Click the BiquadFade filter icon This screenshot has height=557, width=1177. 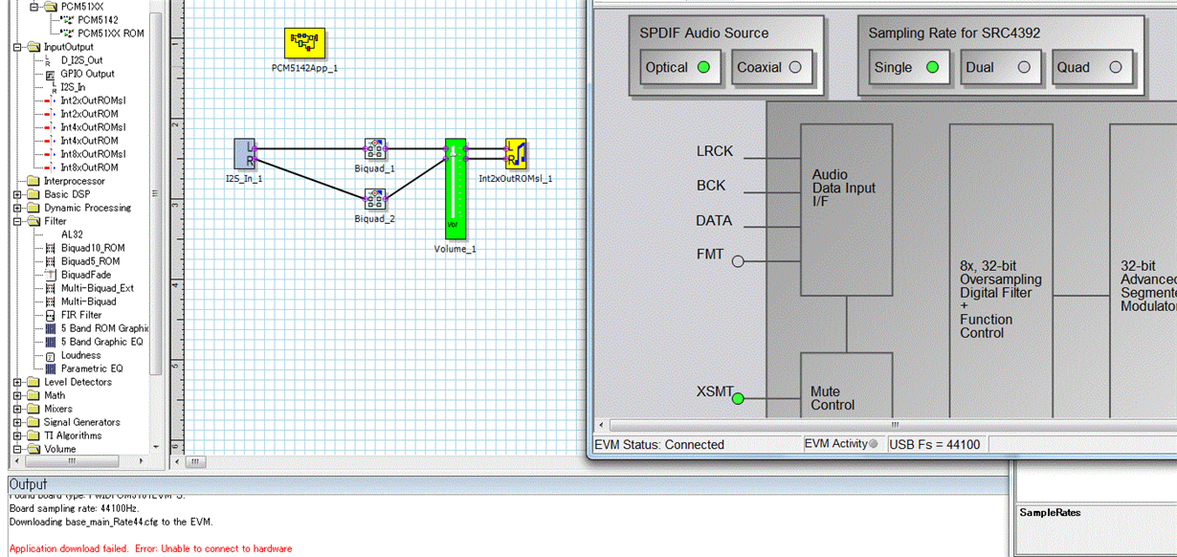tap(51, 274)
